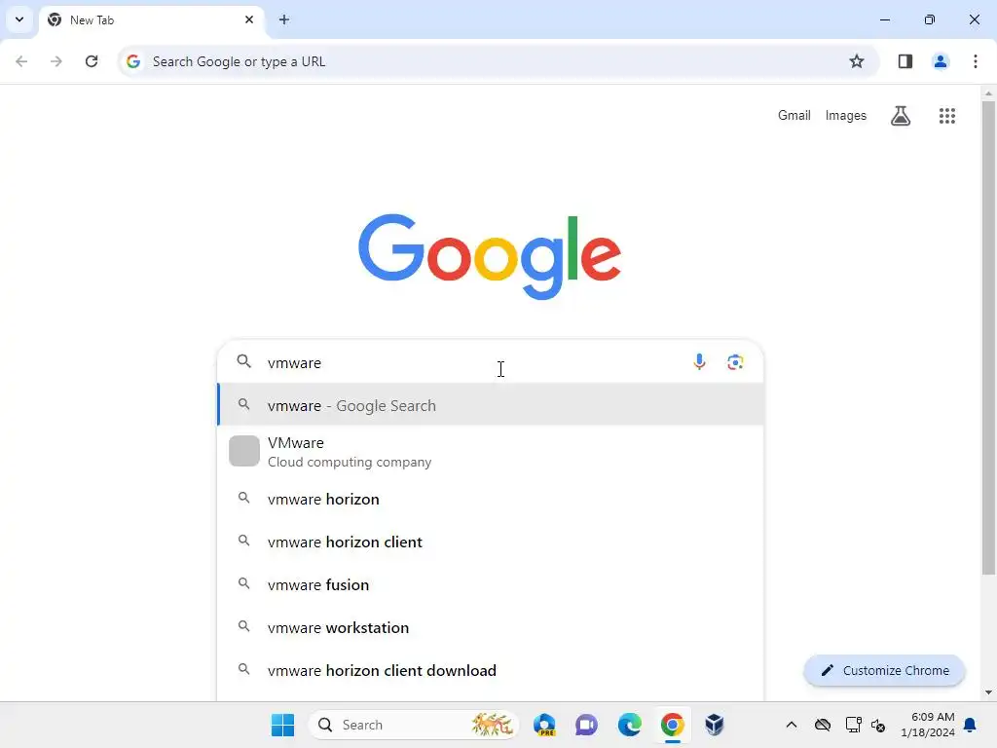Viewport: 997px width, 748px height.
Task: Click the muted volume tray icon
Action: click(878, 725)
